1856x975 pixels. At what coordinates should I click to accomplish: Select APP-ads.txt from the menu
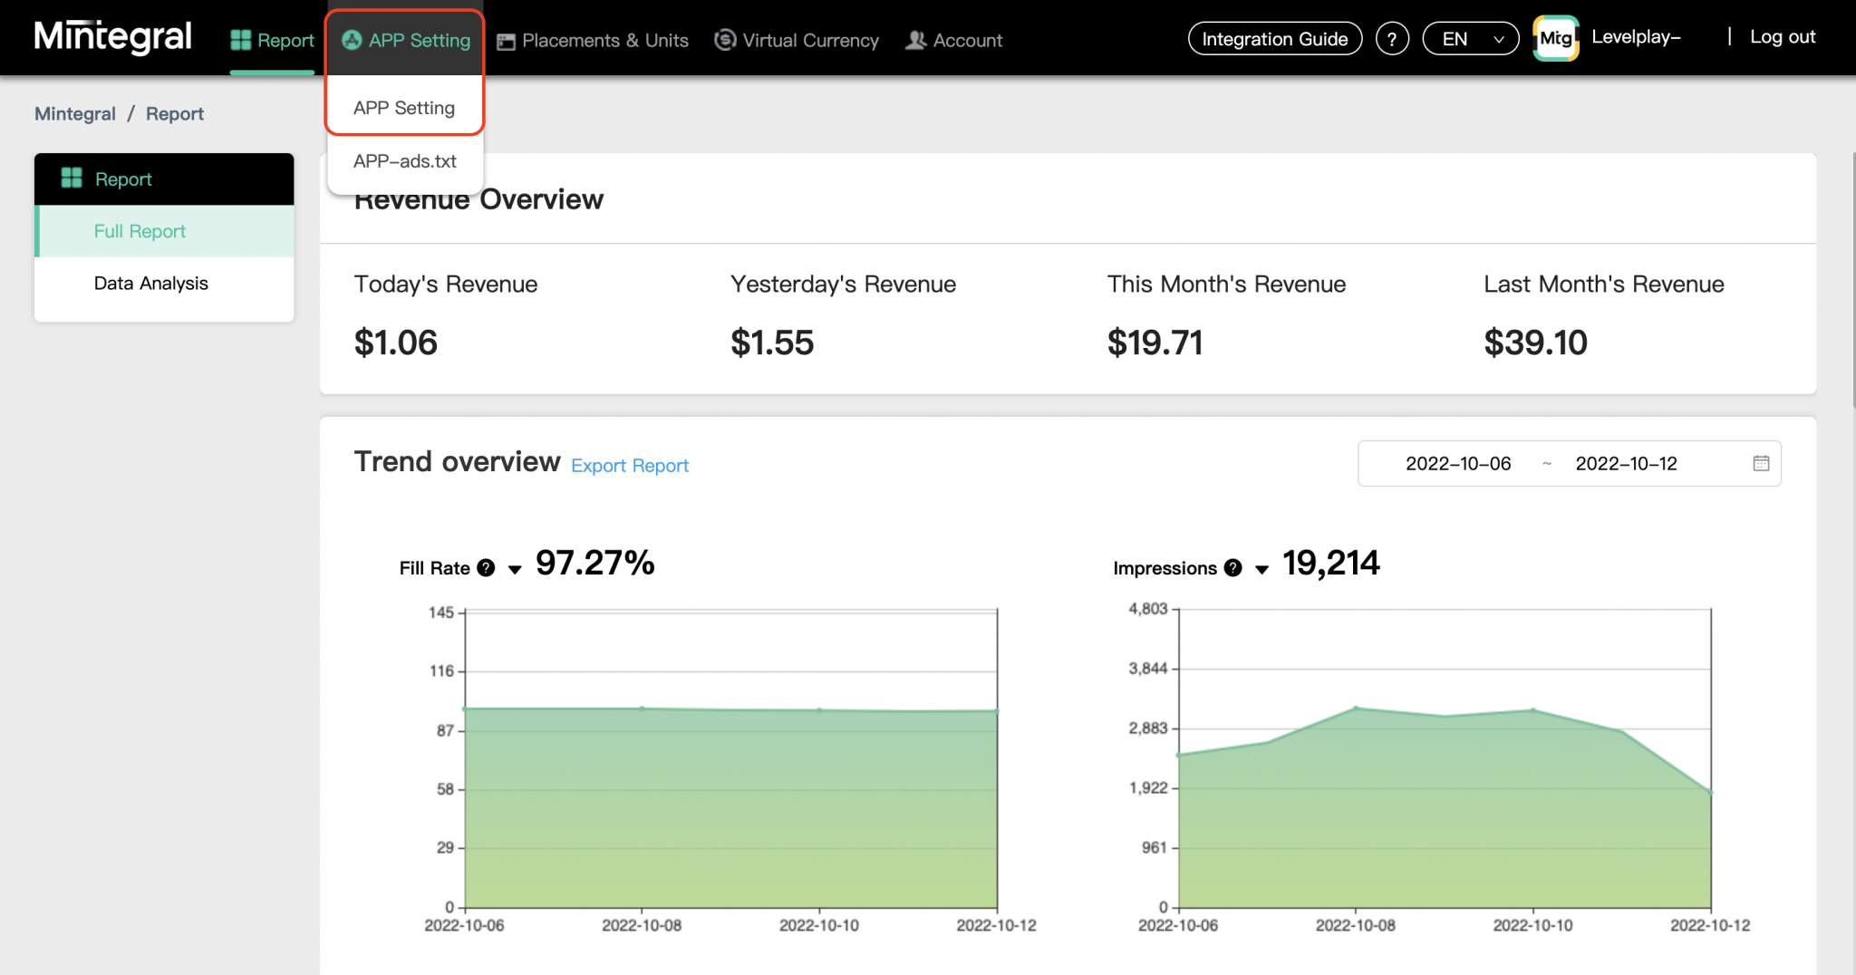click(x=405, y=160)
